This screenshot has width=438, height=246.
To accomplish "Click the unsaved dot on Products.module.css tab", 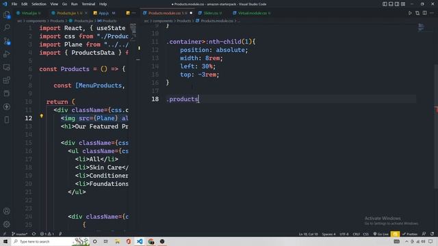I will [191, 13].
